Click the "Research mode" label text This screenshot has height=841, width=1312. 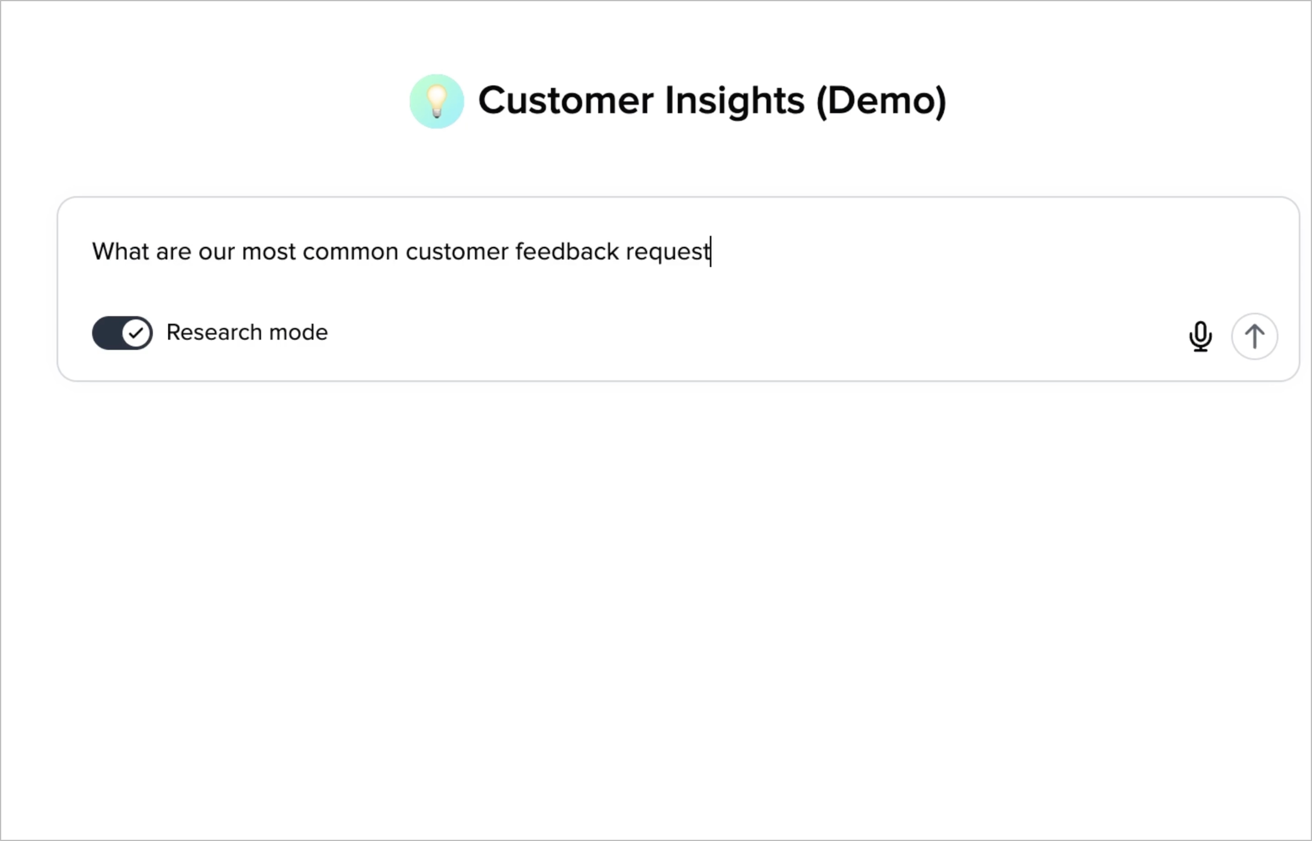[x=247, y=332]
